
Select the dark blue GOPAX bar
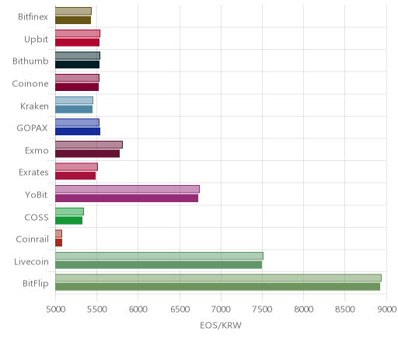[78, 131]
